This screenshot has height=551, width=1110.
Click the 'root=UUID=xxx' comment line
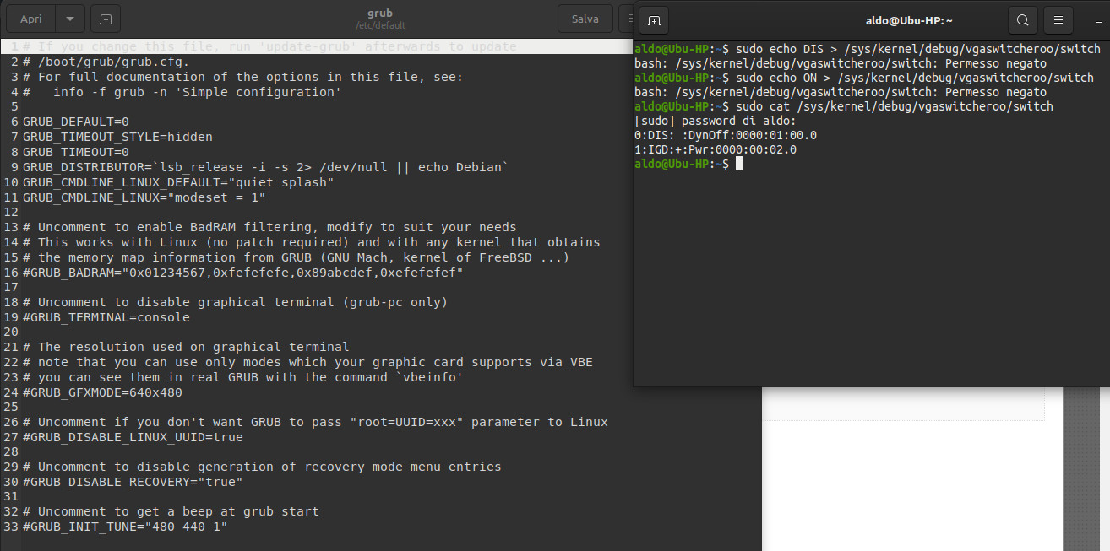click(315, 422)
